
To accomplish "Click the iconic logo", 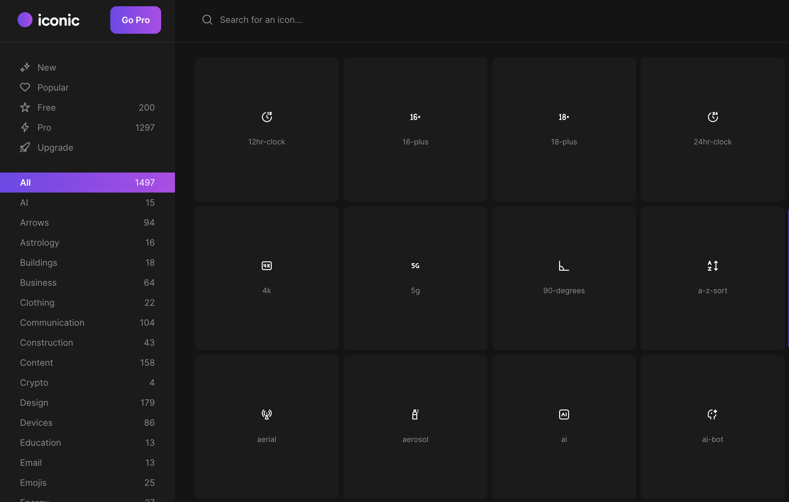I will coord(48,20).
